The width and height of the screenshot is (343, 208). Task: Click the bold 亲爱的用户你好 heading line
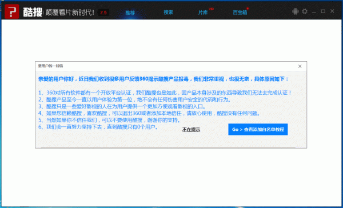tap(163, 79)
